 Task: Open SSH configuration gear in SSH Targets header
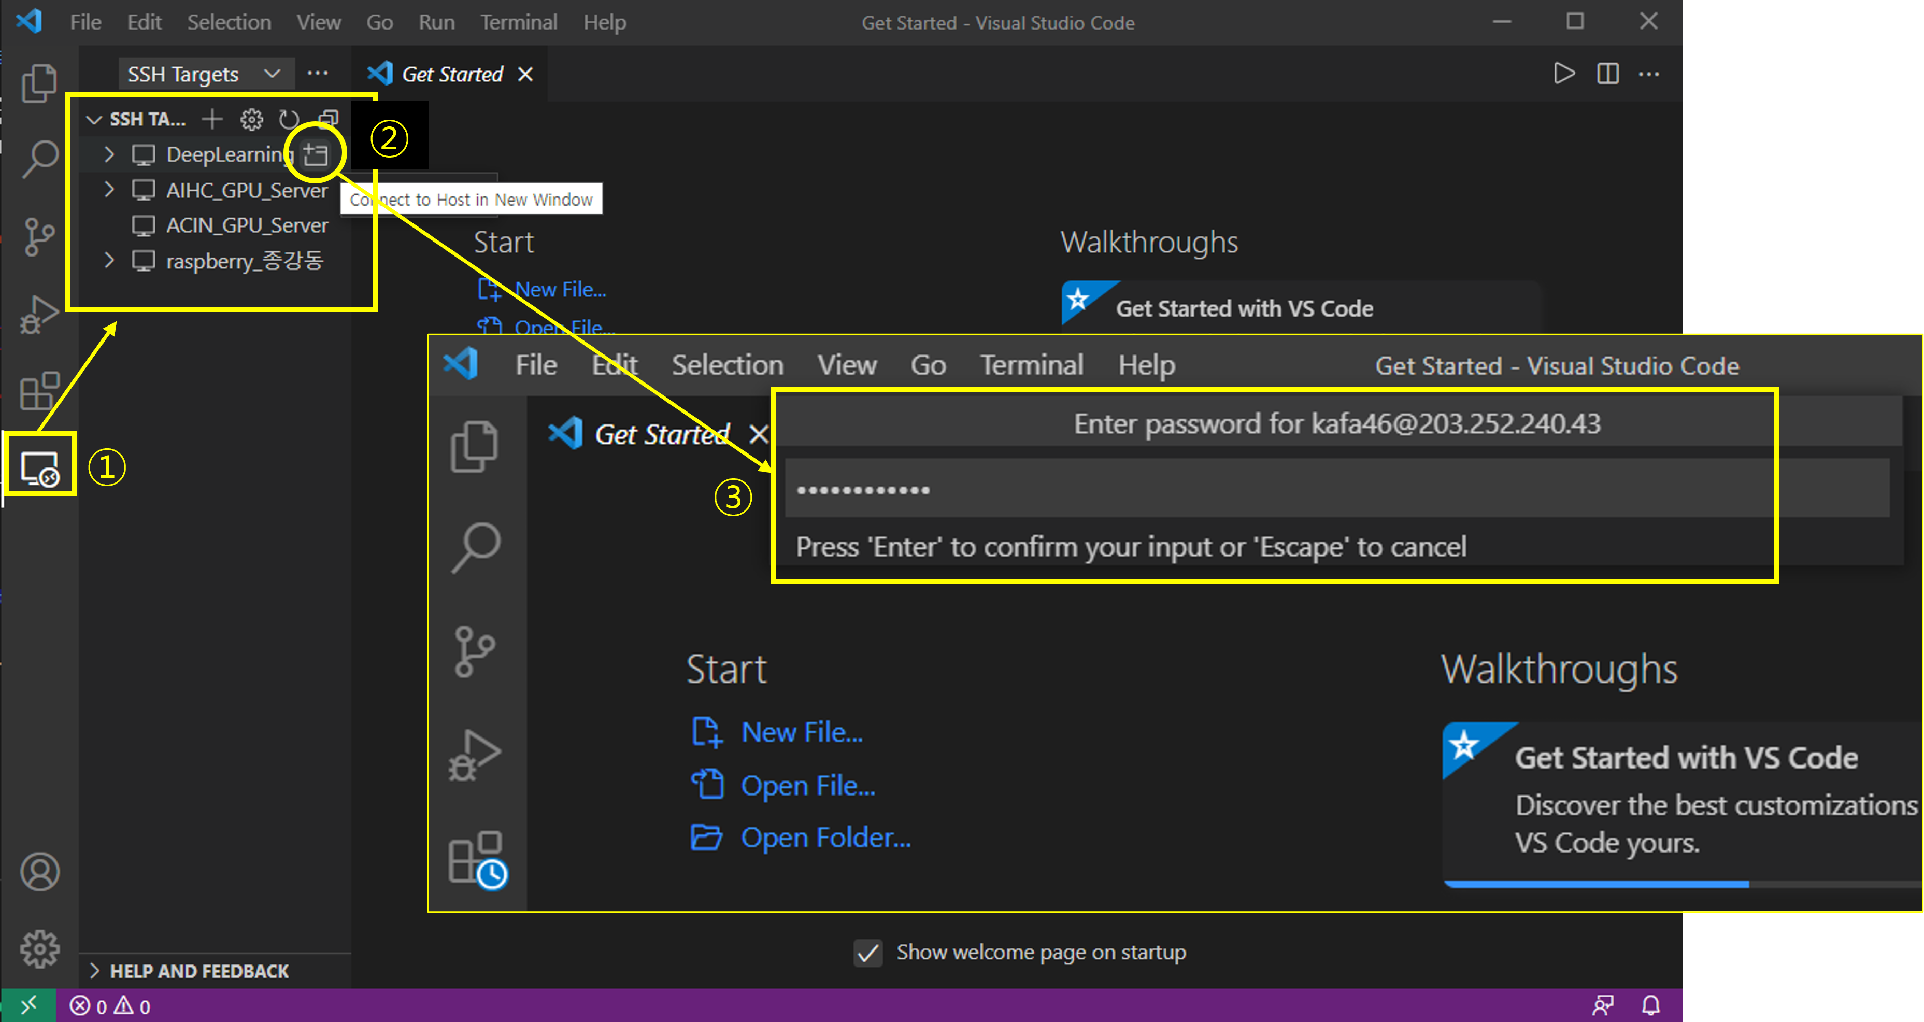[251, 119]
